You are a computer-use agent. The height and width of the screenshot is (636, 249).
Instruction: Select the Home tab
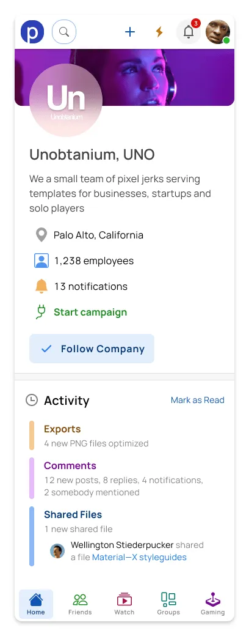36,604
